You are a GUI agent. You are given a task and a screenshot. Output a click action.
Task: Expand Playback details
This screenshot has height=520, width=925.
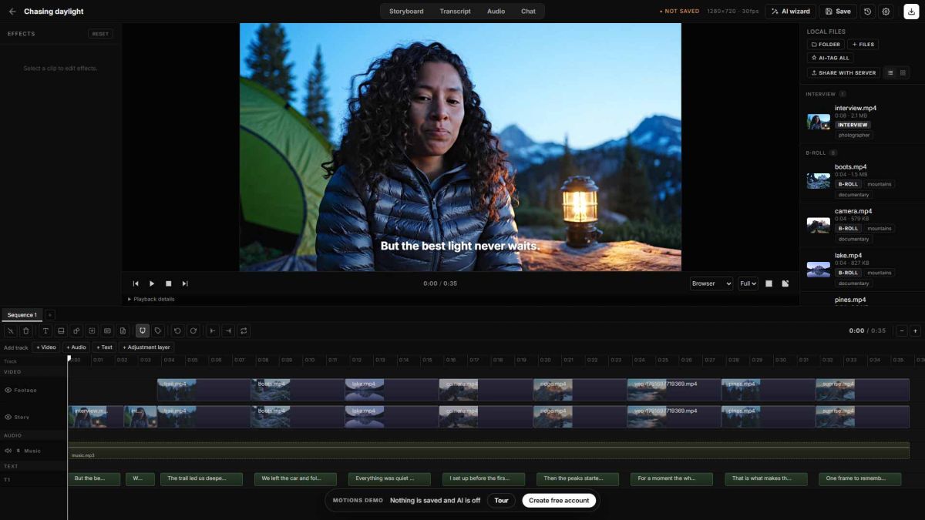point(151,299)
